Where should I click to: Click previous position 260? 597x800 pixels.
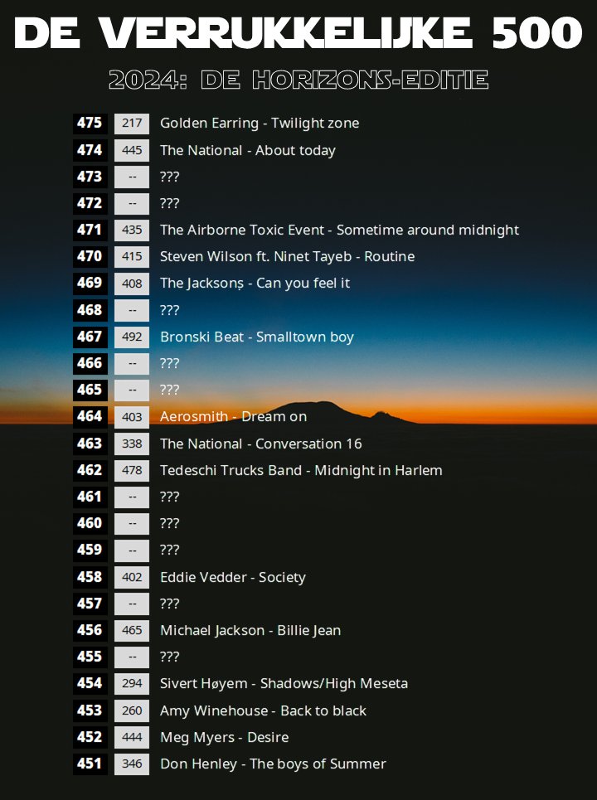132,710
